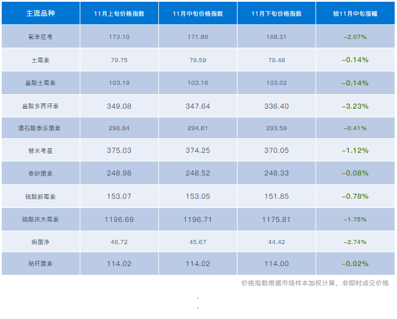Screen dimensions: 397x319
Task: Select the 痢菌净 value 46.72
Action: (x=119, y=241)
